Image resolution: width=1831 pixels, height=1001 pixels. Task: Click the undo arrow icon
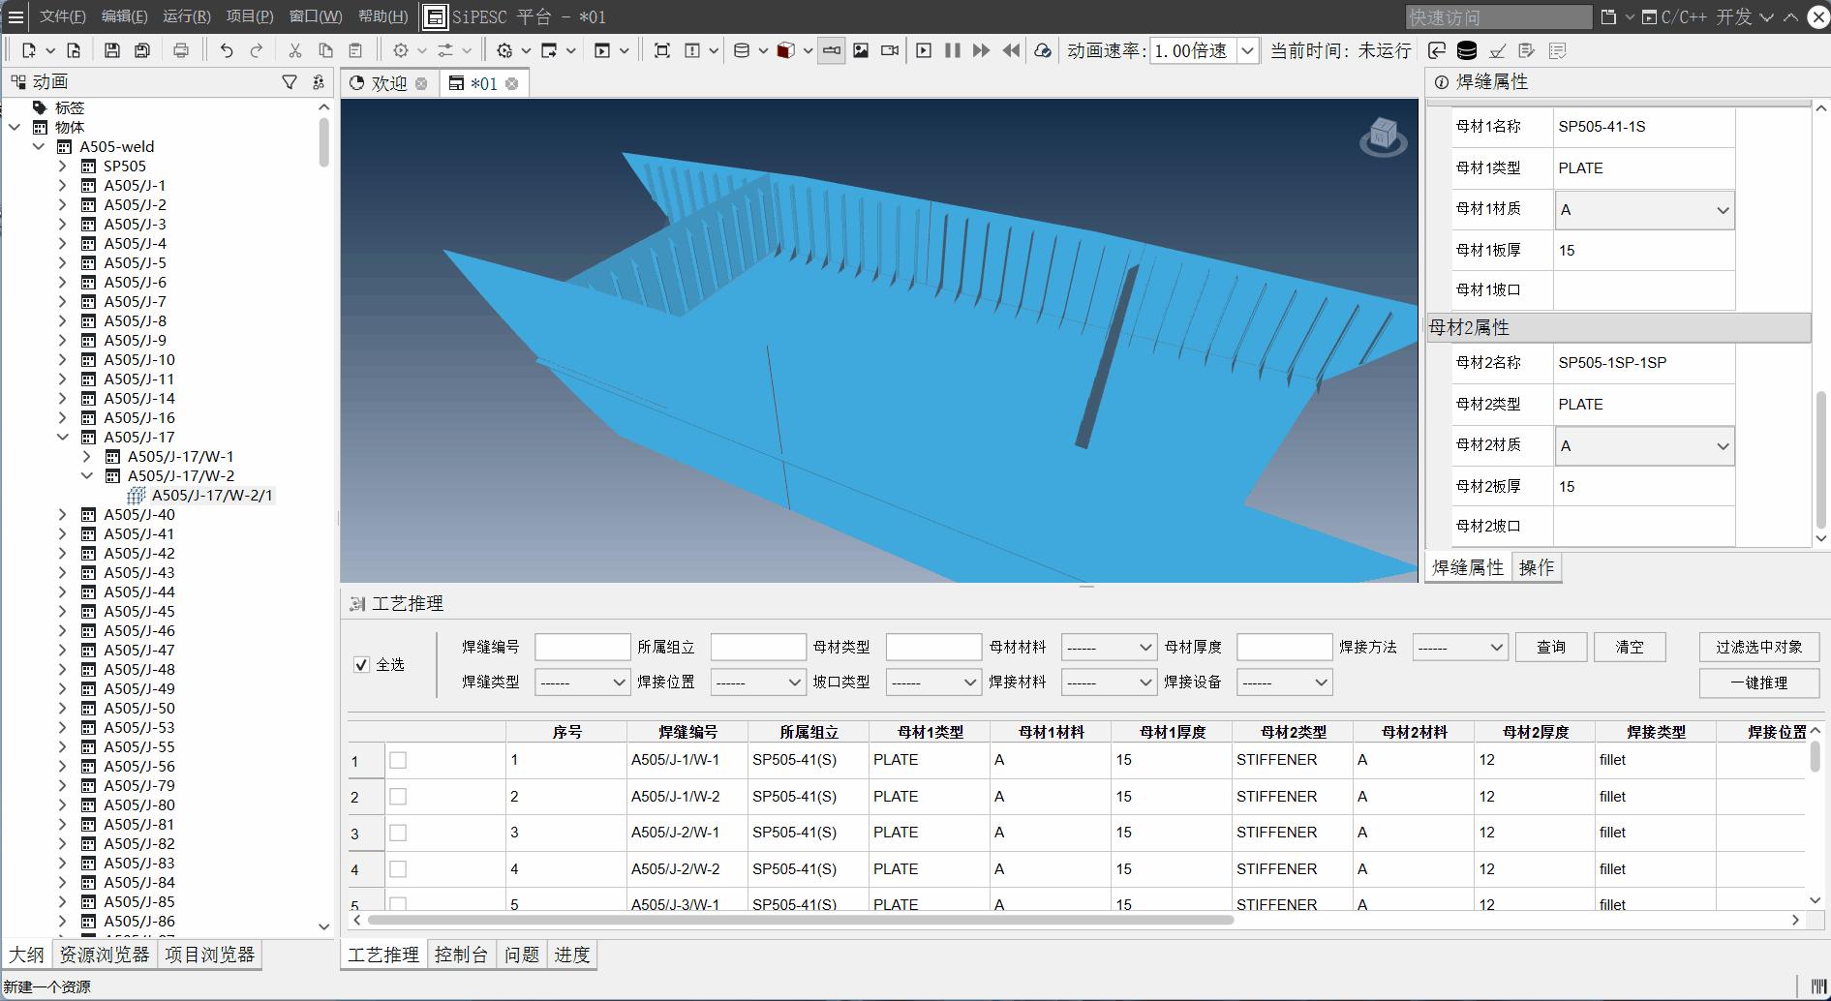(226, 50)
